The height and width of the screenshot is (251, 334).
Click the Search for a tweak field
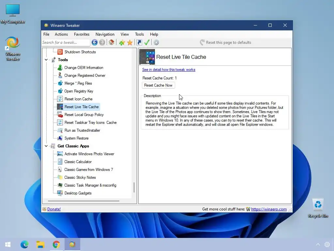click(x=66, y=42)
